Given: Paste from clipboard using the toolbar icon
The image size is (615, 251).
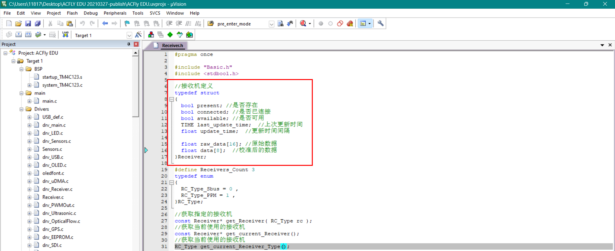Looking at the screenshot, I should (x=70, y=23).
